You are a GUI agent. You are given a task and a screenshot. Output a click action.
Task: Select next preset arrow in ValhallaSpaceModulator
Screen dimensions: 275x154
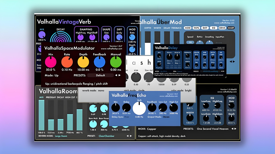point(120,75)
